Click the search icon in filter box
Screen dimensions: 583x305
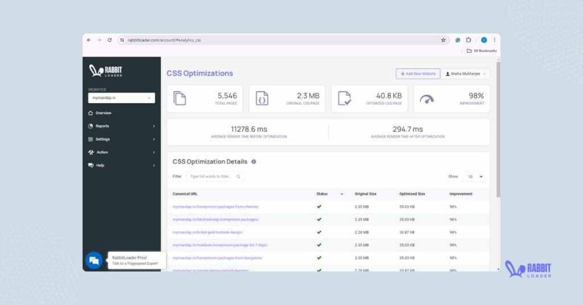[x=239, y=177]
